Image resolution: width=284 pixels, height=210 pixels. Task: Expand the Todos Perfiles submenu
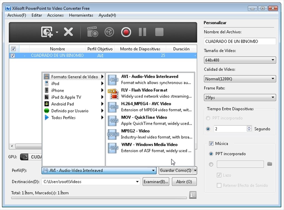pos(102,117)
